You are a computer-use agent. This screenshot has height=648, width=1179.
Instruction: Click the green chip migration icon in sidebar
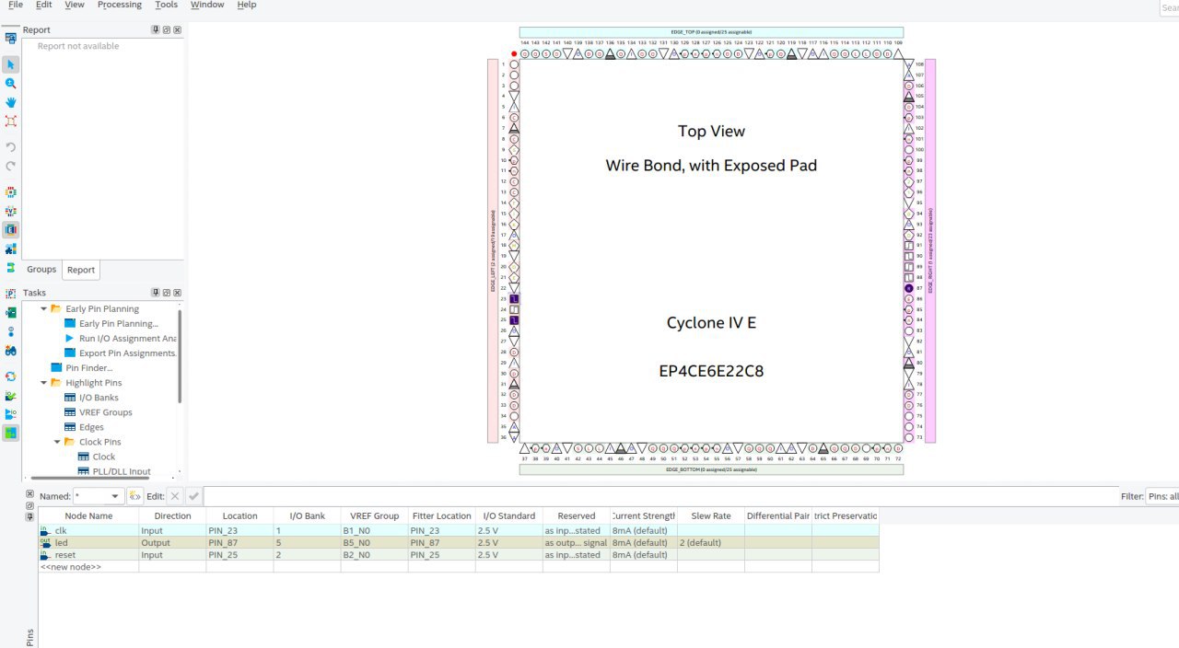[x=11, y=313]
